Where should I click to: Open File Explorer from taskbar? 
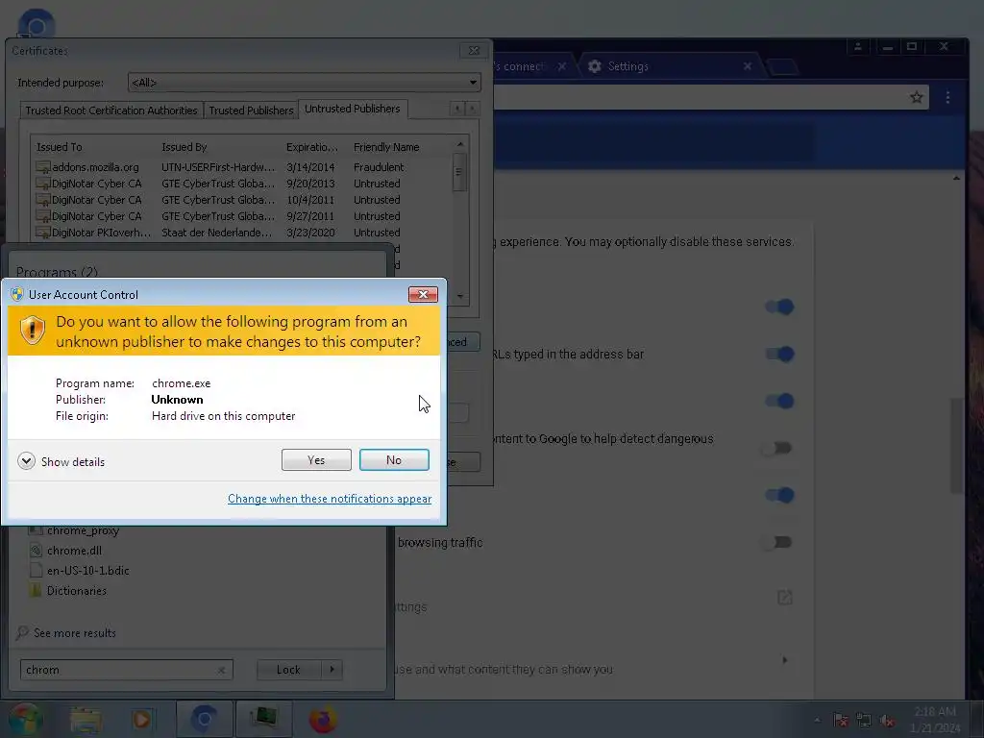point(86,719)
